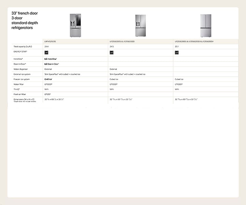246x205 pixels.
Task: Click WiFi ThinQ cell for LF25S6200S
Action: coord(177,89)
